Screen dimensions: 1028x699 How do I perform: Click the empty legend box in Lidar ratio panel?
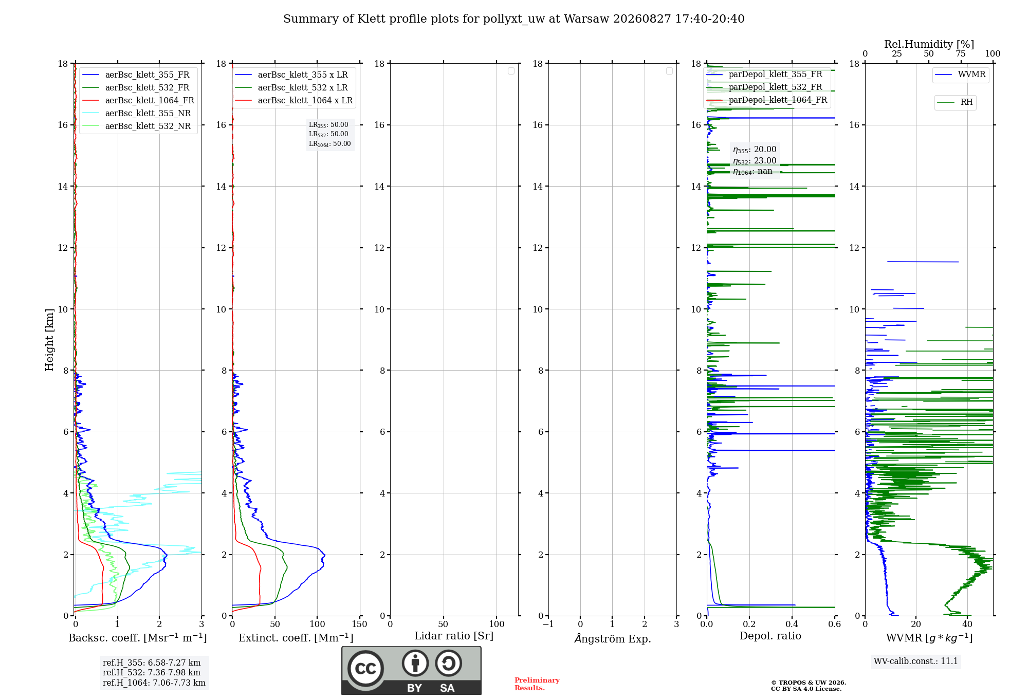click(511, 71)
